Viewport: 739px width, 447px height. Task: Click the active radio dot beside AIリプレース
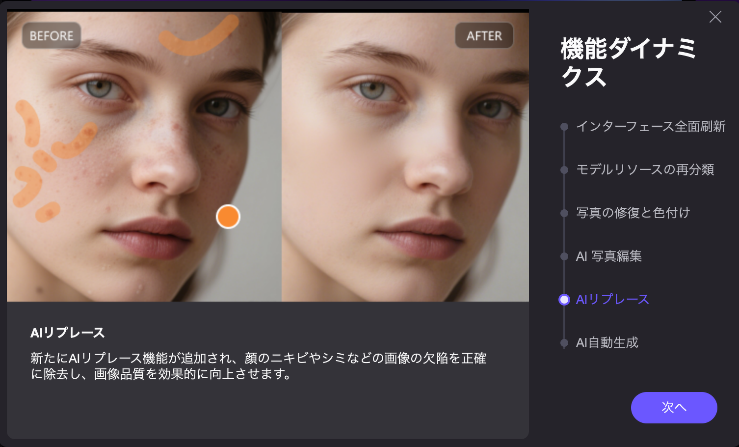click(x=564, y=300)
